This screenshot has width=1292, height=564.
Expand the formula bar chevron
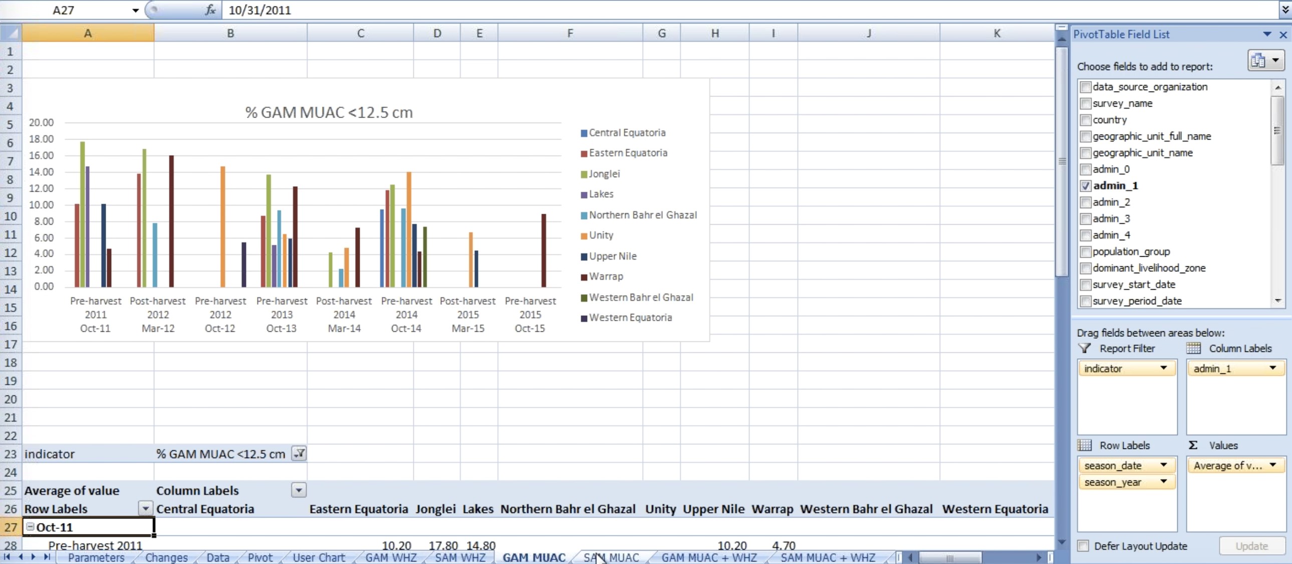1285,10
